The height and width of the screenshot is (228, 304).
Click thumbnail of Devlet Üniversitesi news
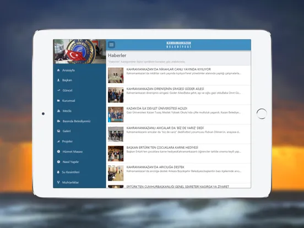[116, 115]
